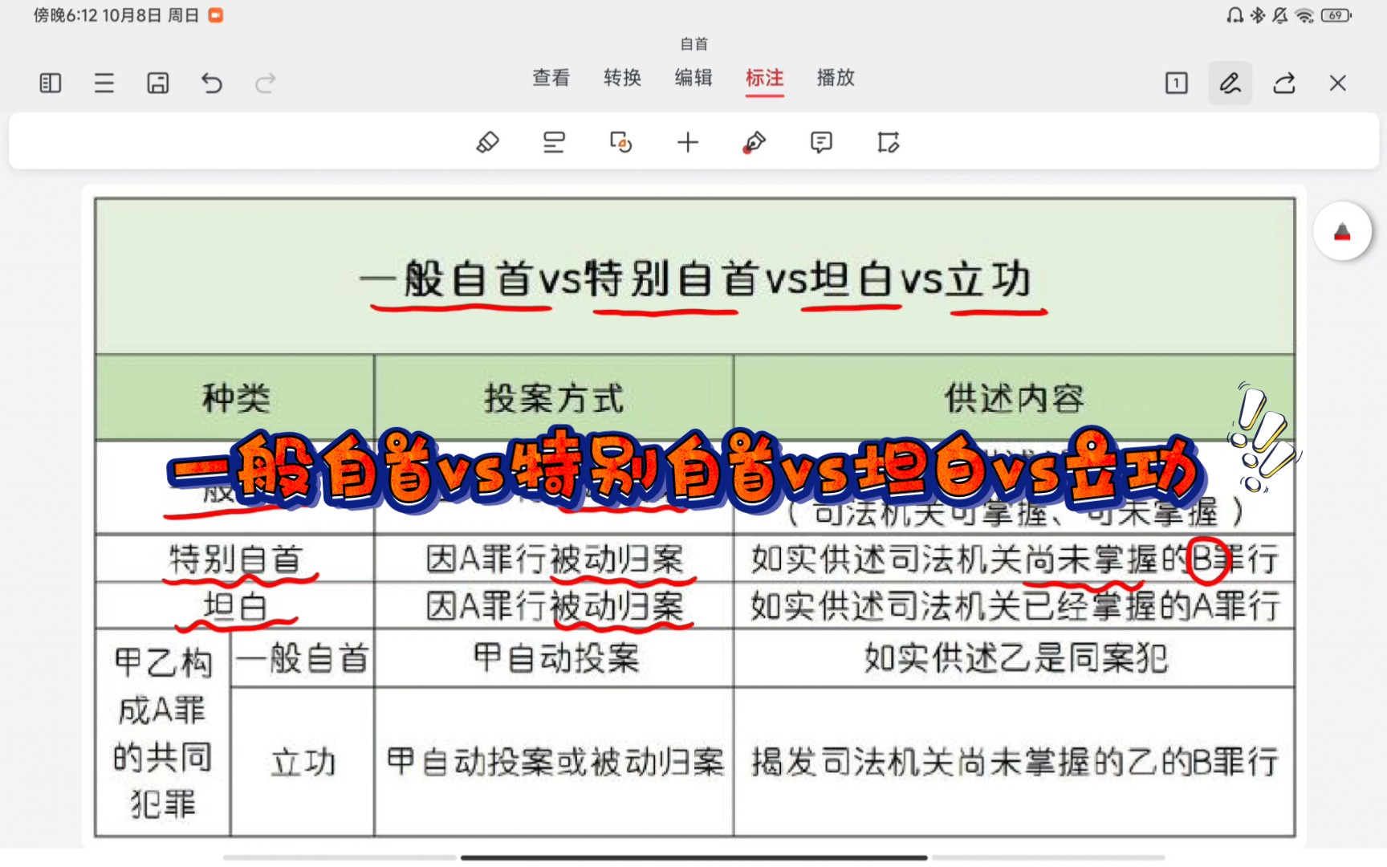Select the text highlight tool
1387x867 pixels.
coord(554,143)
